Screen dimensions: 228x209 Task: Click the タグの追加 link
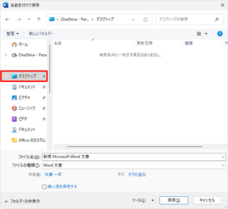[x=137, y=174]
